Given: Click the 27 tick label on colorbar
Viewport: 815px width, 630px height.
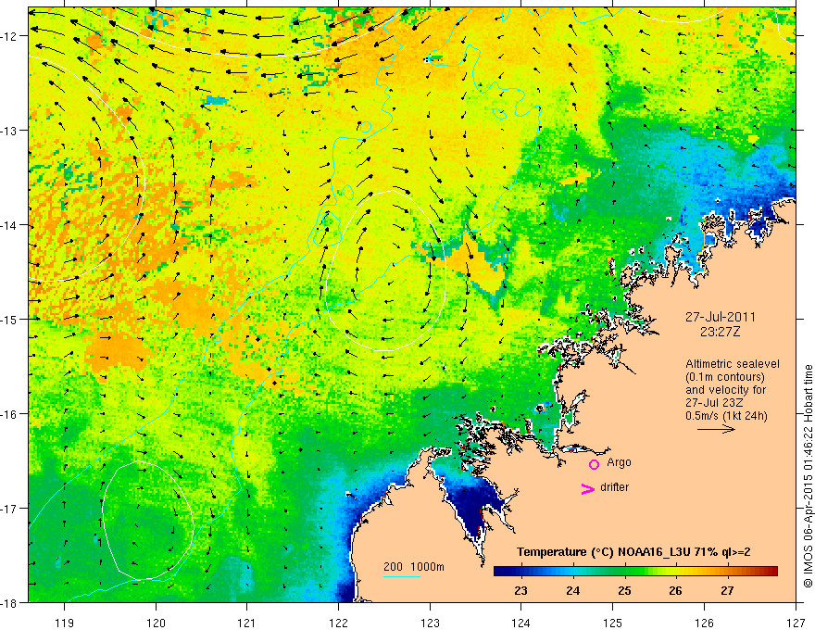Looking at the screenshot, I should pos(727,591).
